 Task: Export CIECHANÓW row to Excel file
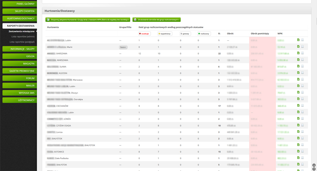click(298, 106)
